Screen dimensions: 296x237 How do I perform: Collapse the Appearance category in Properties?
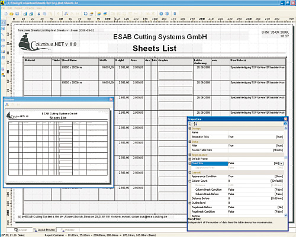[x=190, y=155]
